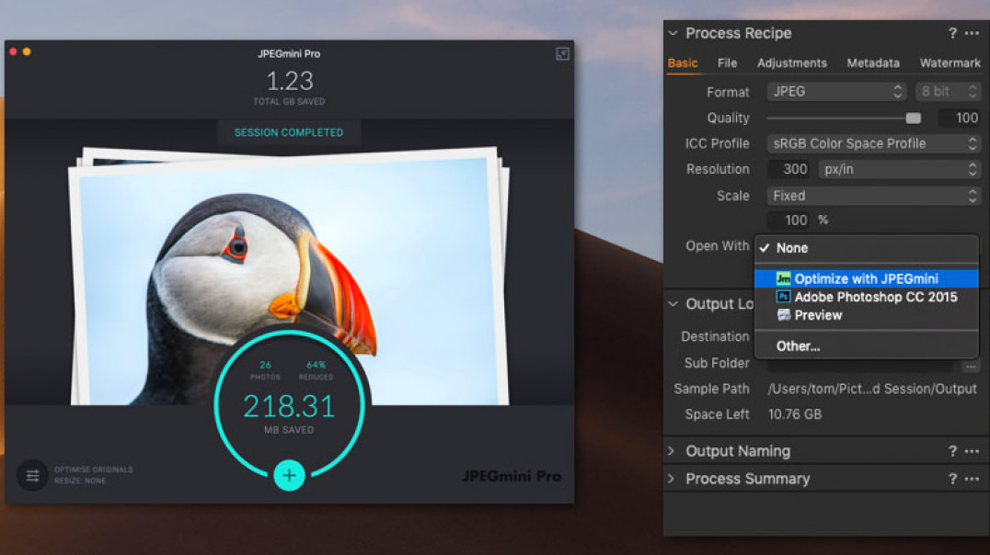This screenshot has width=990, height=555.
Task: Click the Sample Path value text
Action: point(872,389)
